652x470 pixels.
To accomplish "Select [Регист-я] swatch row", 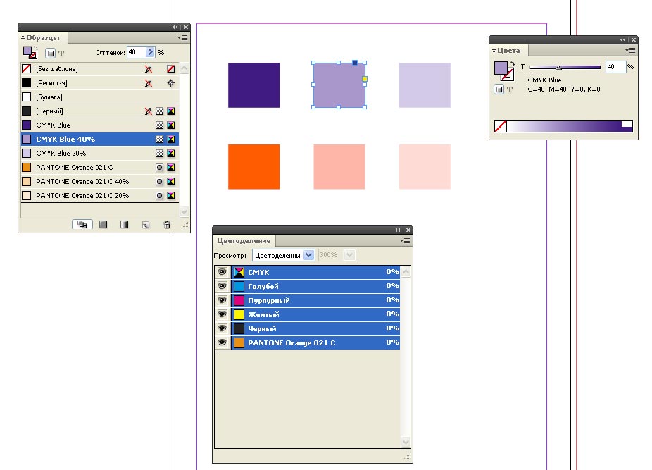I will coord(100,83).
